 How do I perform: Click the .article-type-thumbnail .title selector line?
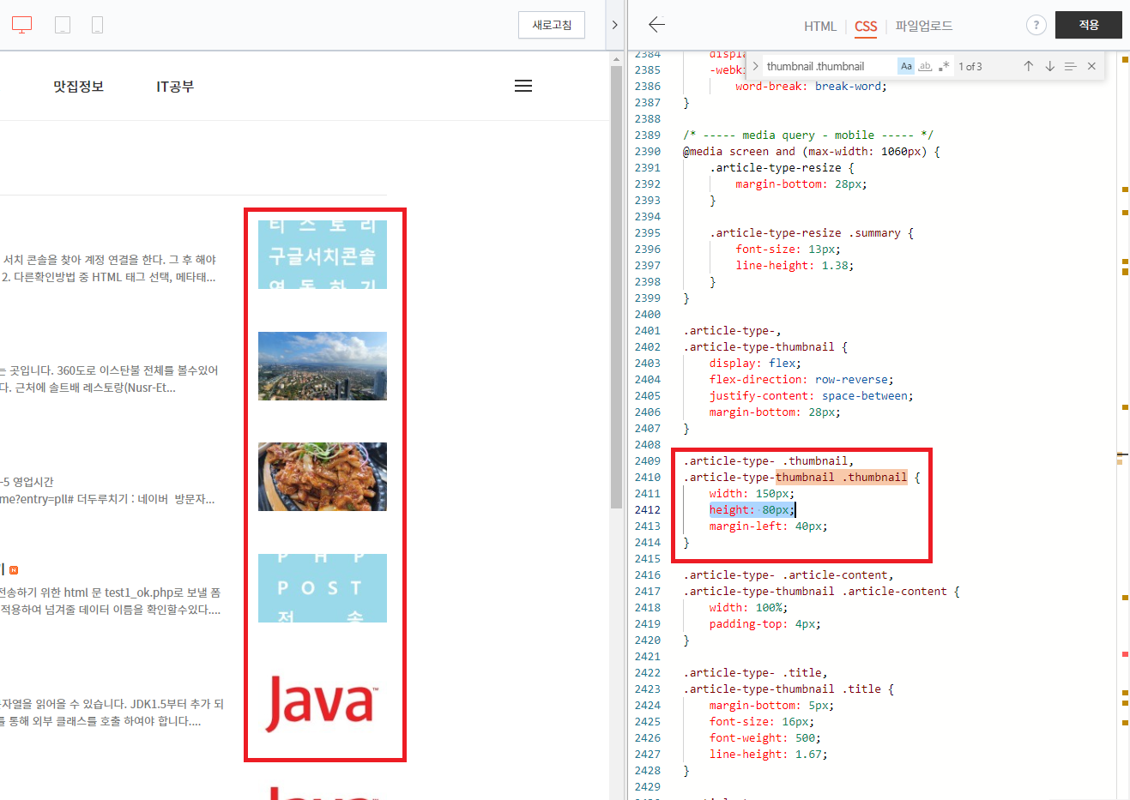[x=789, y=689]
